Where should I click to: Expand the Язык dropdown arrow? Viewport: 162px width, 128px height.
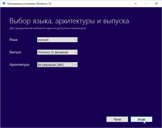point(75,40)
